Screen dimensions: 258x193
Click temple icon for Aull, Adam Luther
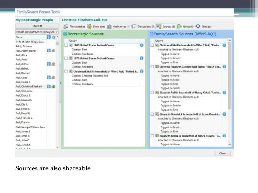click(53, 50)
